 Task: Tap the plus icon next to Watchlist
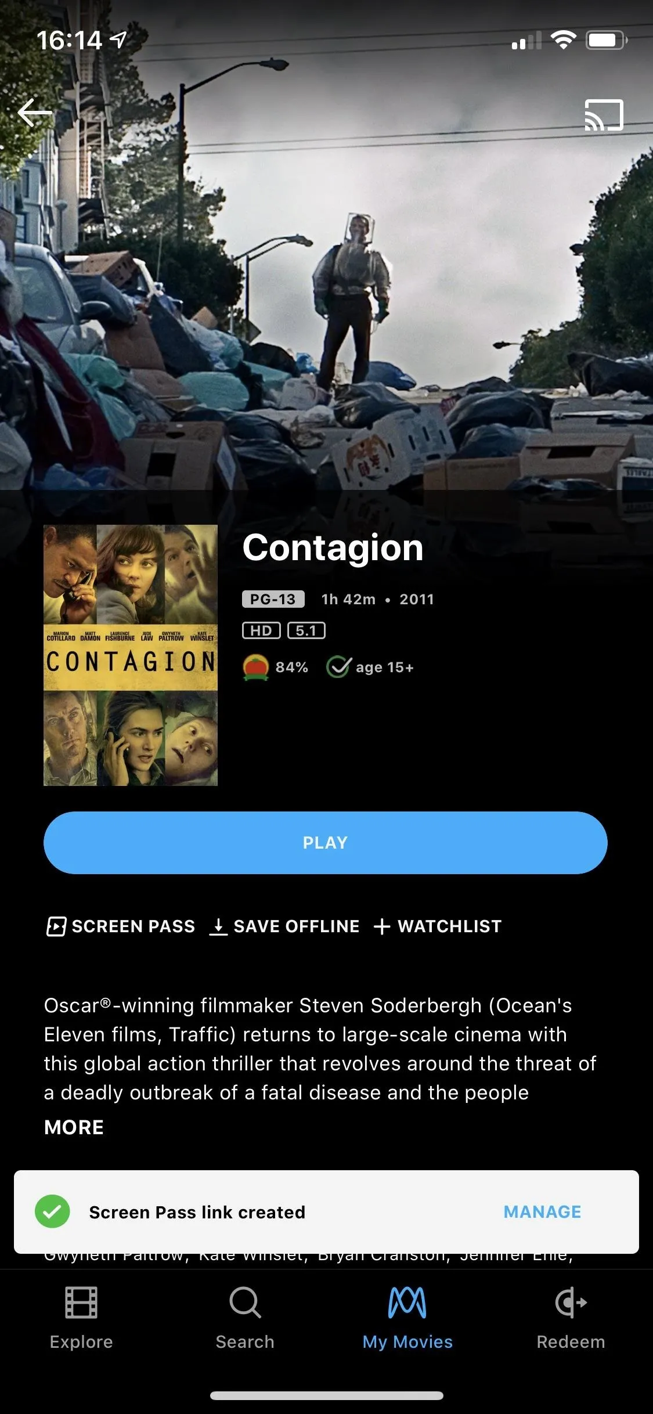pyautogui.click(x=381, y=926)
